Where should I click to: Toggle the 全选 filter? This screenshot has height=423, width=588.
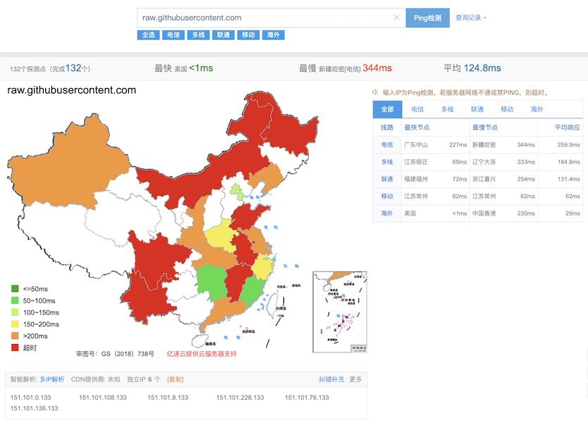tap(148, 35)
